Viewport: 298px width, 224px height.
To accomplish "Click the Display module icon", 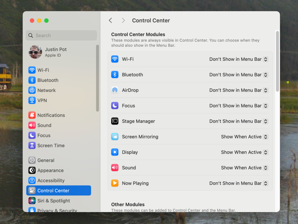I will 115,152.
